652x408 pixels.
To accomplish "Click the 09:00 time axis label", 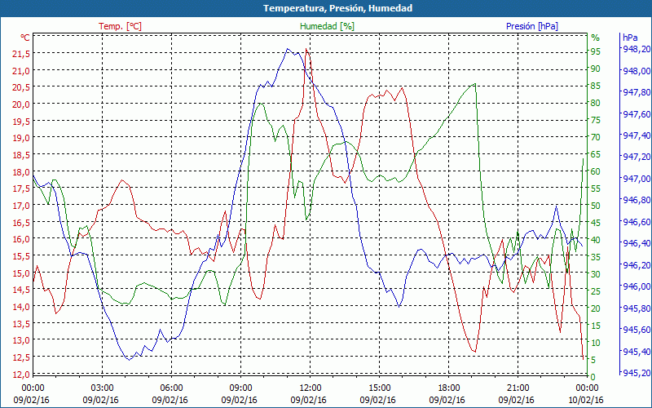I will [240, 388].
